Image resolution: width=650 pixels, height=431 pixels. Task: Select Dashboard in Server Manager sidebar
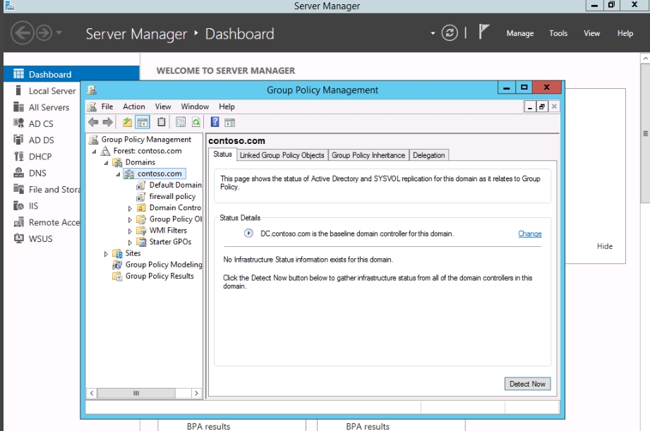coord(71,74)
